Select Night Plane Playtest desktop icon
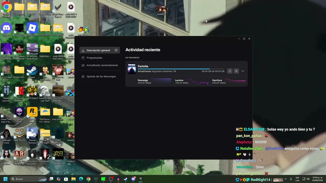This screenshot has width=326, height=183. [58, 10]
